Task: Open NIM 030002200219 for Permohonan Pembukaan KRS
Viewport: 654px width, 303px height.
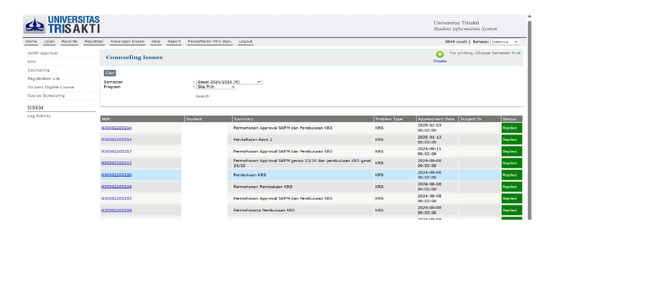Action: [x=117, y=187]
